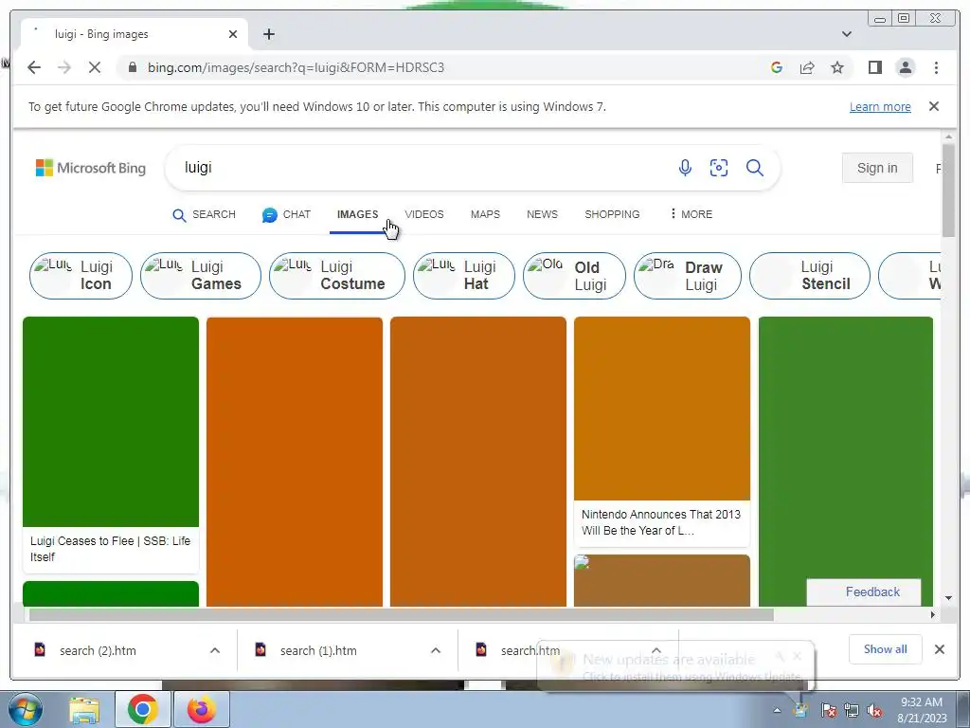Click the Microsoft Bing logo
The image size is (970, 728).
(91, 168)
